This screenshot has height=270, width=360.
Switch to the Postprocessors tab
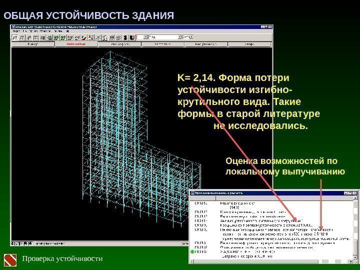coord(206,44)
